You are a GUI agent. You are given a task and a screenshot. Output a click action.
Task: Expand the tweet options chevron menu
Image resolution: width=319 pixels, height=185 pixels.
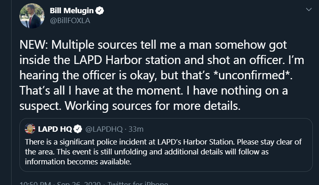coord(309,9)
